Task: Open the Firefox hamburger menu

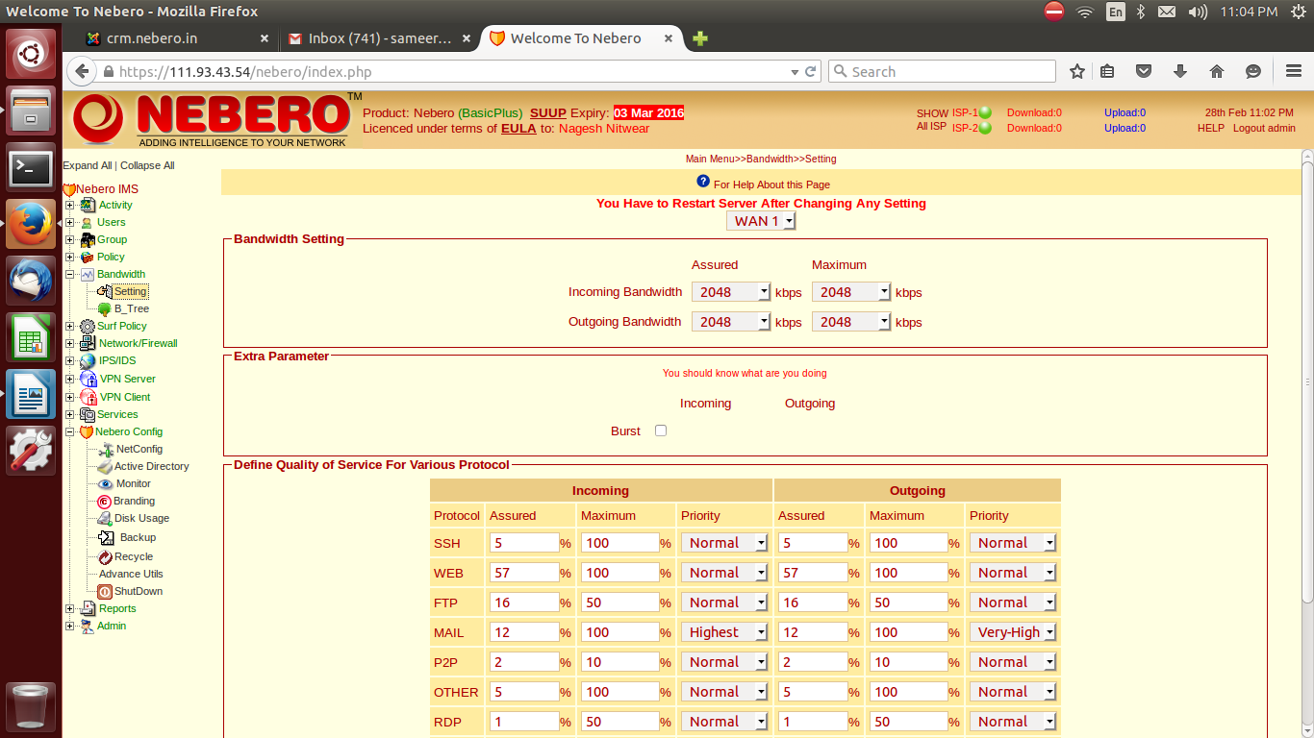Action: [x=1294, y=71]
